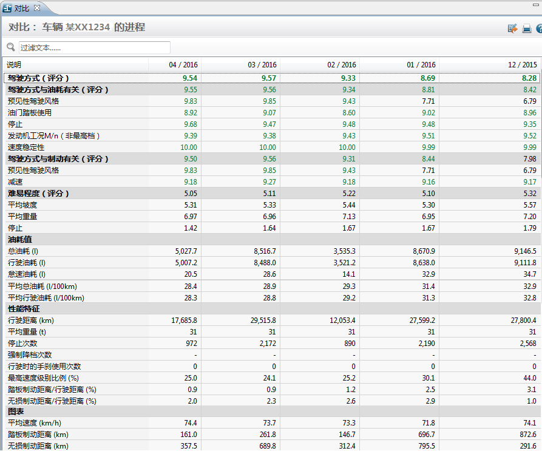
Task: Click the 对比 tab scale icon
Action: pyautogui.click(x=7, y=8)
